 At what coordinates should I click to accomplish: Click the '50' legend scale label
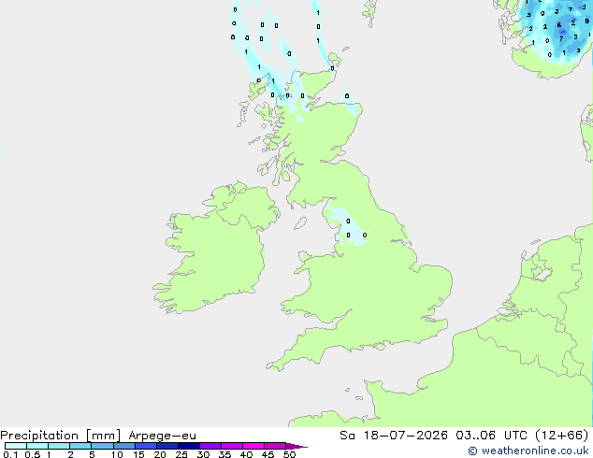point(289,454)
